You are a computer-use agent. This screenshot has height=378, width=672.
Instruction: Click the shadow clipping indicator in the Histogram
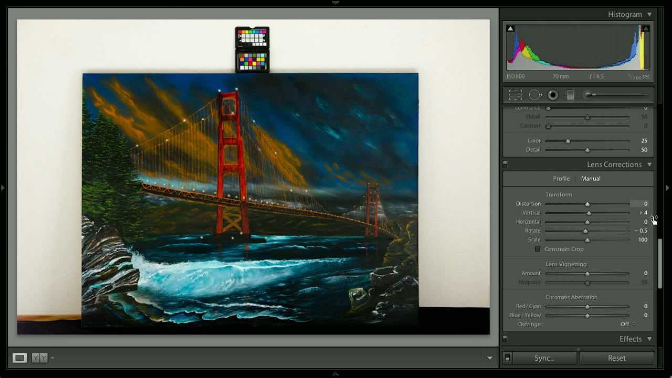[x=510, y=28]
